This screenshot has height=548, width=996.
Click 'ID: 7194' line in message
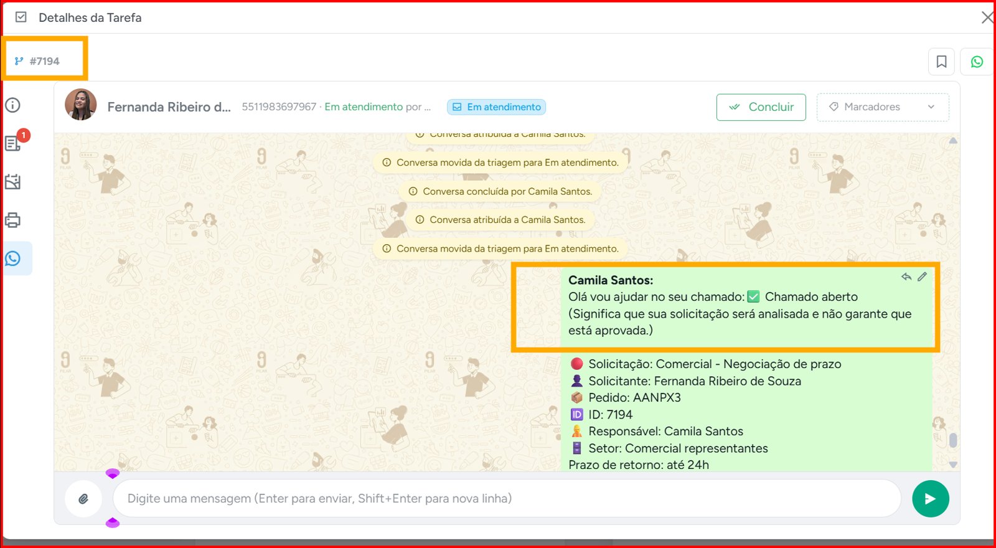point(601,414)
